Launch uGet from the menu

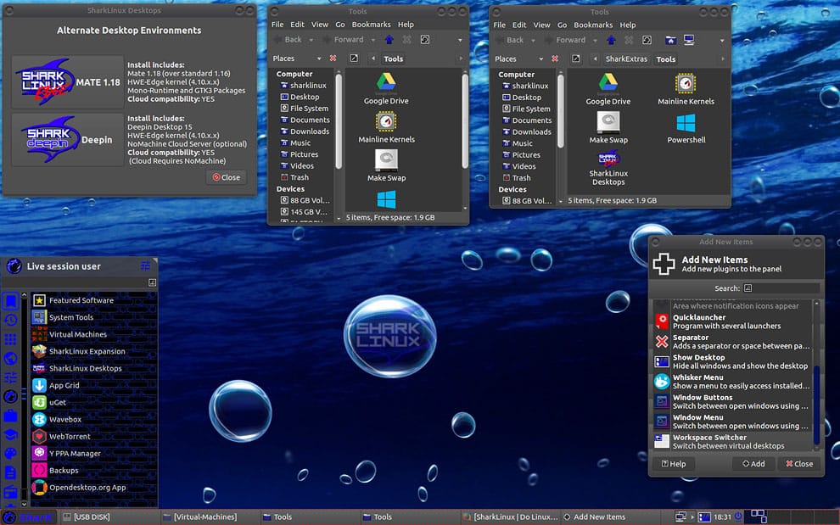93,402
